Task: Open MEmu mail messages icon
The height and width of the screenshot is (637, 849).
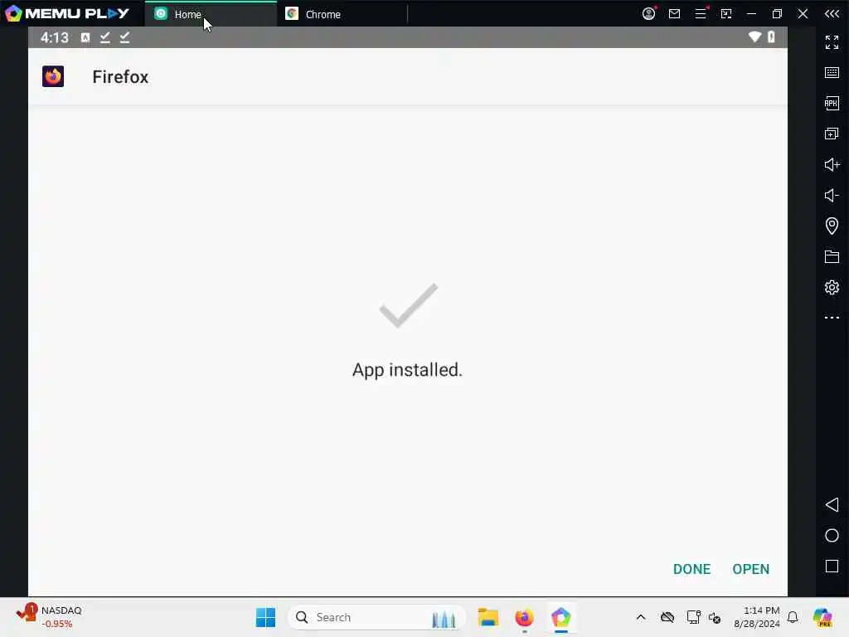Action: click(674, 13)
